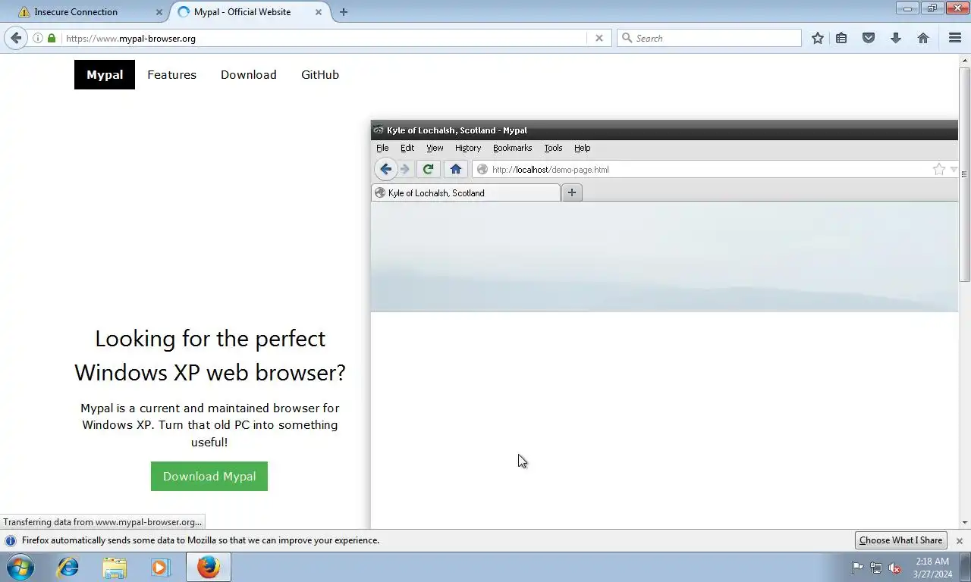Open Windows Explorer folder on taskbar
Screen dimensions: 971x582
tap(115, 567)
